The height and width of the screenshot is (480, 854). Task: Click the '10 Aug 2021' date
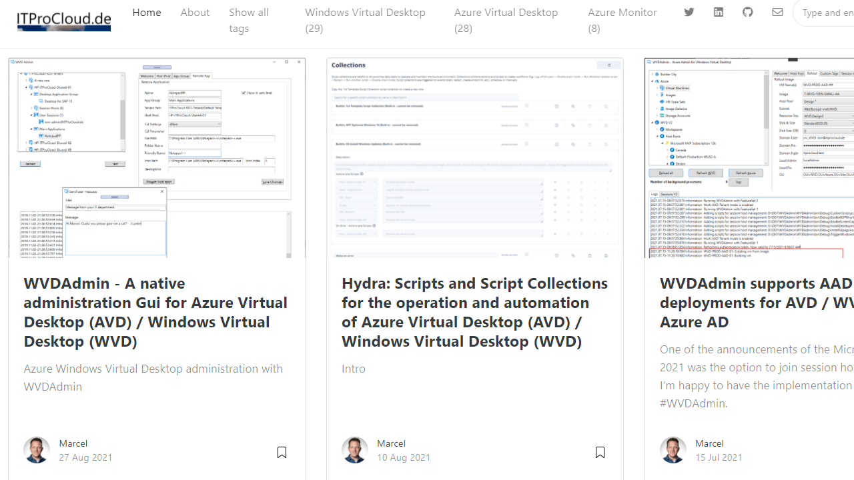(x=404, y=457)
